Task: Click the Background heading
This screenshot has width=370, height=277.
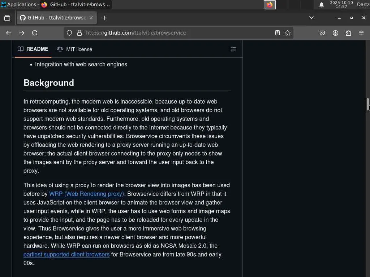Action: pyautogui.click(x=49, y=83)
